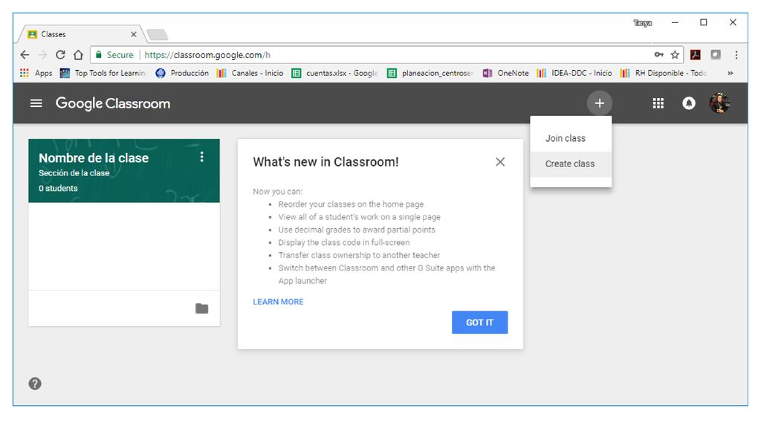Follow the LEARN MORE link
The width and height of the screenshot is (761, 428).
click(278, 302)
